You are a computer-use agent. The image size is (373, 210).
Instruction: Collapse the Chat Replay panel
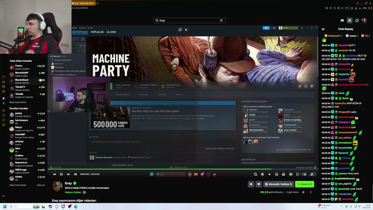click(x=323, y=29)
